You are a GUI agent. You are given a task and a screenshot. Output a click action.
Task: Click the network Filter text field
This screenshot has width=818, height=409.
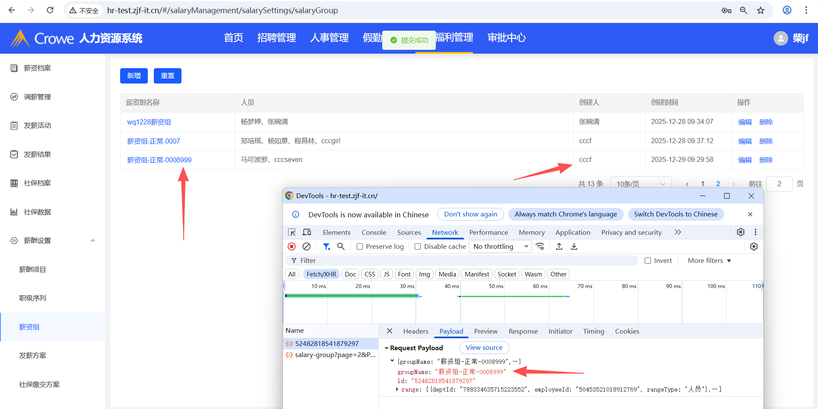pyautogui.click(x=464, y=261)
